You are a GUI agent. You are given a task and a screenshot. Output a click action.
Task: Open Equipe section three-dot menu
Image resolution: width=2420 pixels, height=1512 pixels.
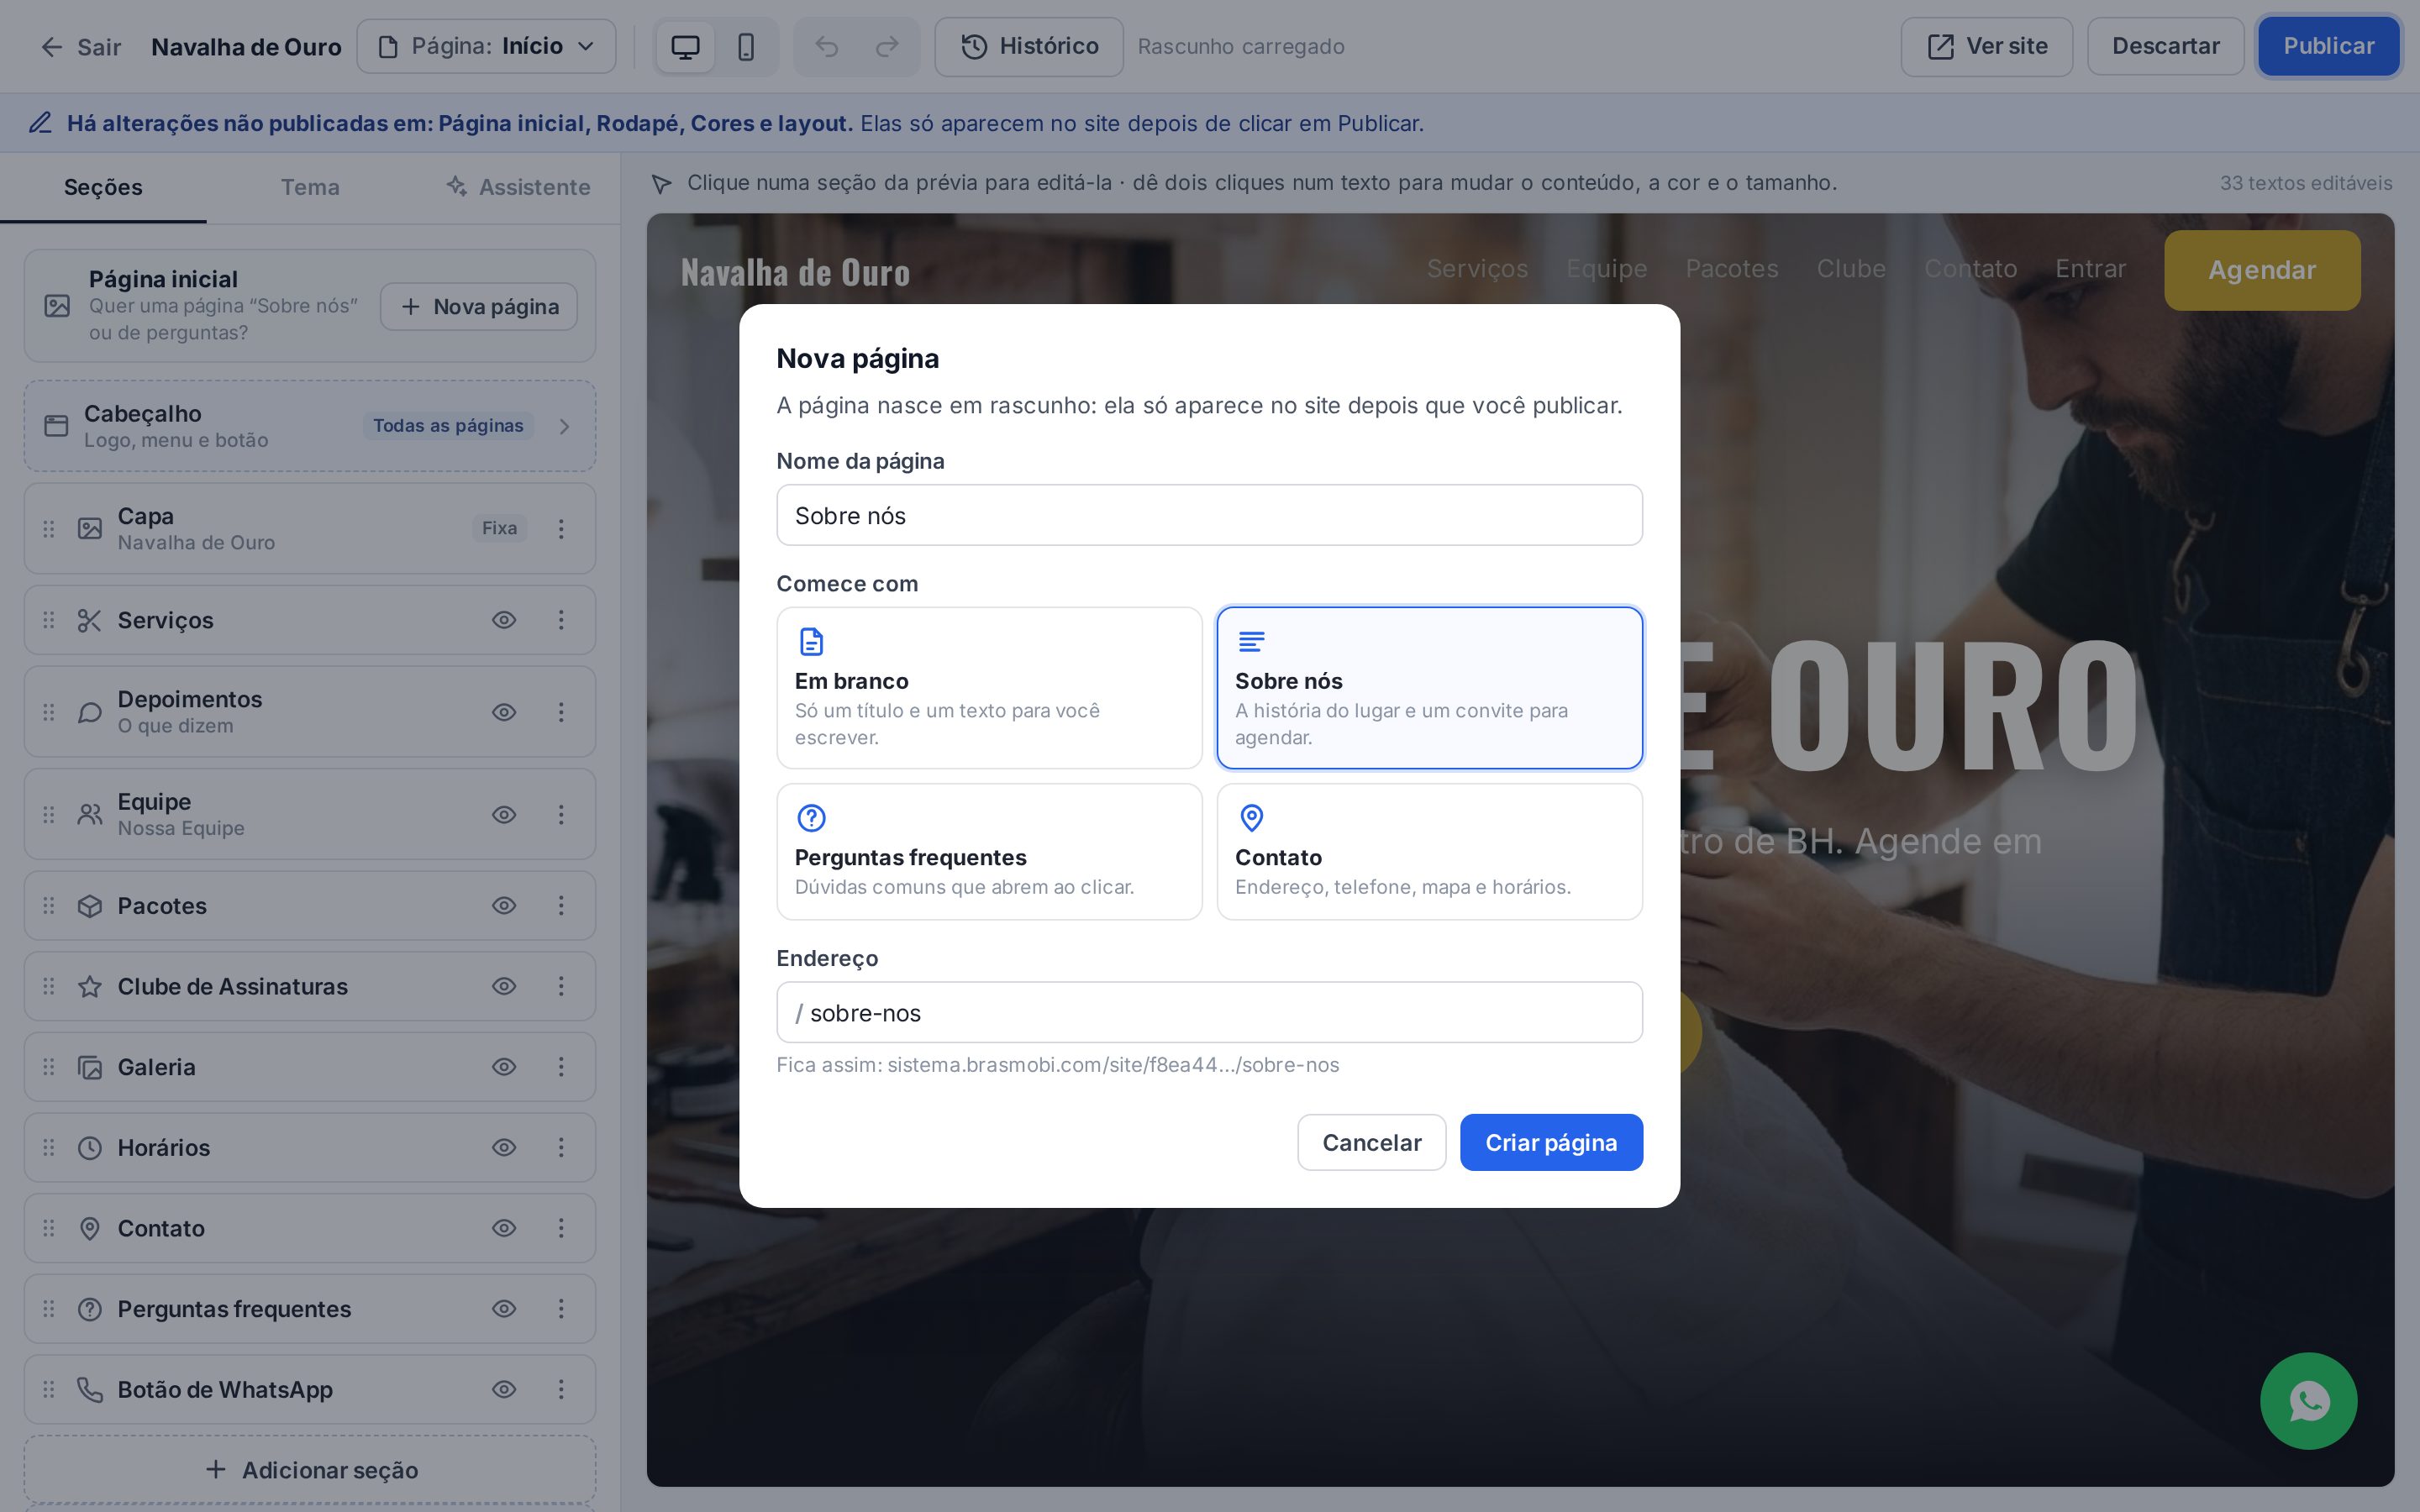[x=561, y=814]
